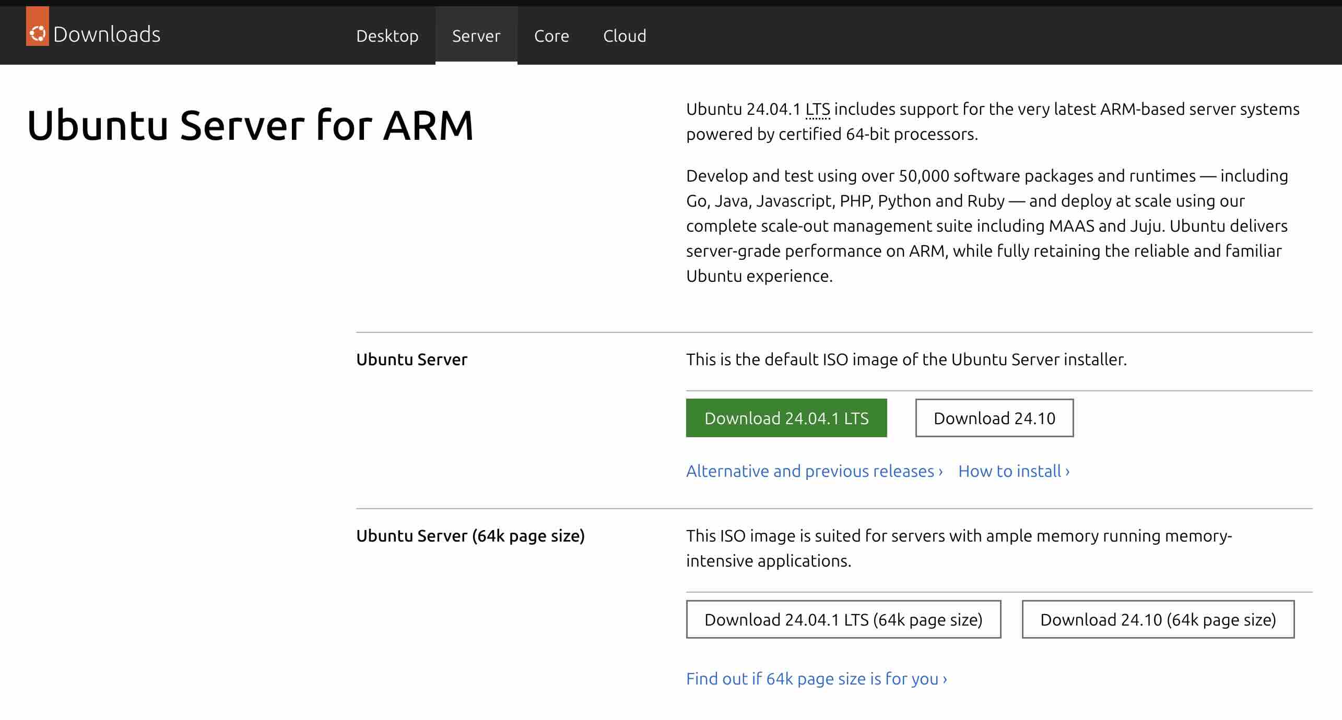1342x720 pixels.
Task: Open Find out if 64k page size link
Action: tap(817, 679)
